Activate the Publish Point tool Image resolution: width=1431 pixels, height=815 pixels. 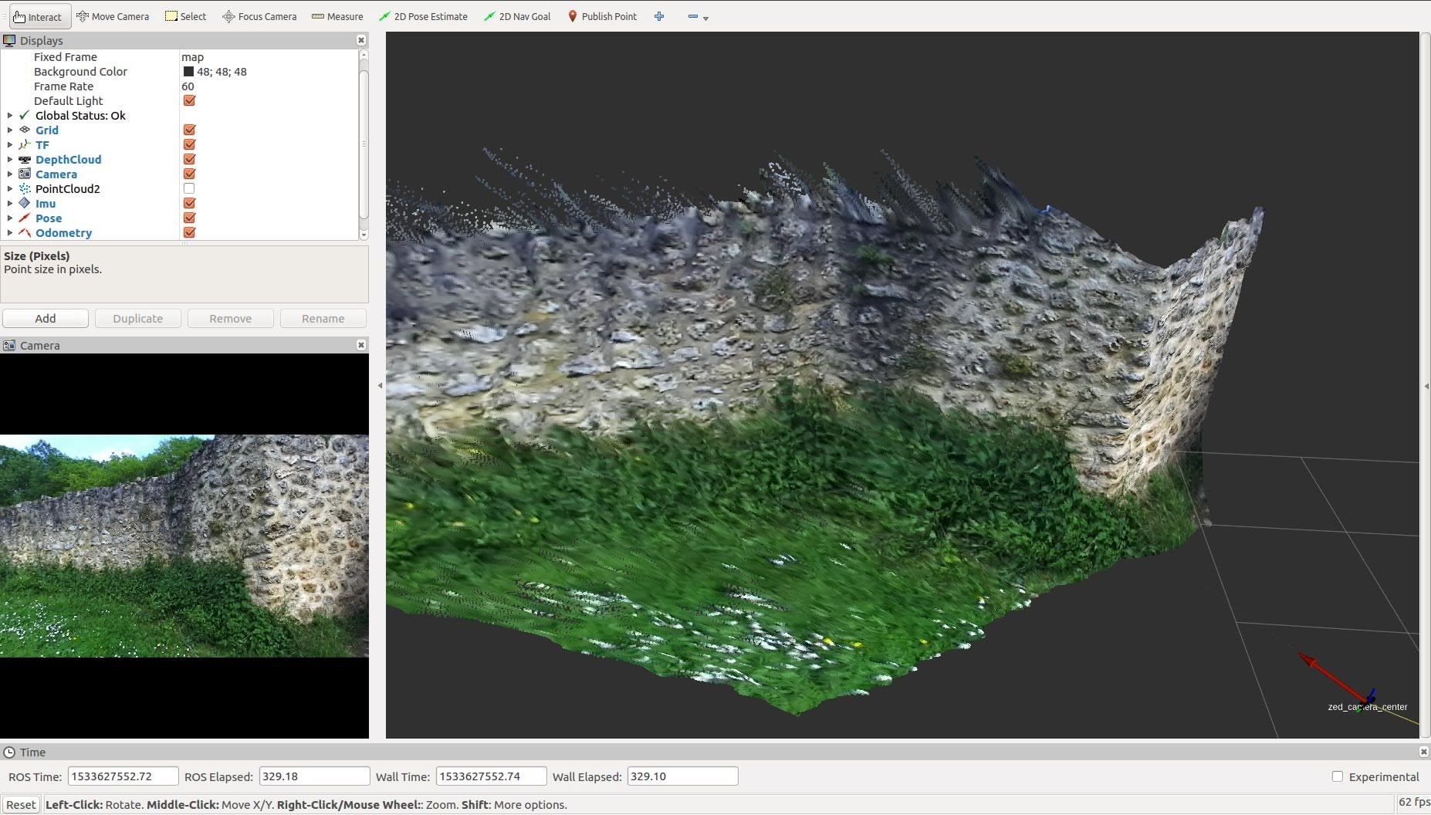[x=602, y=16]
